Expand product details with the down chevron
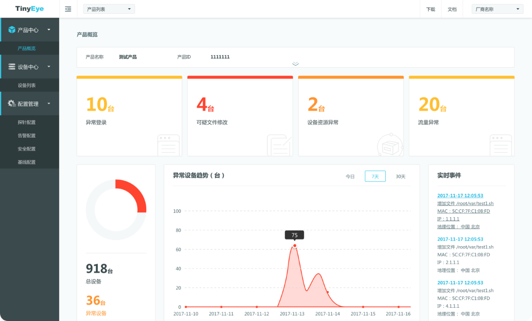Screen dimensions: 532x321 coord(296,64)
